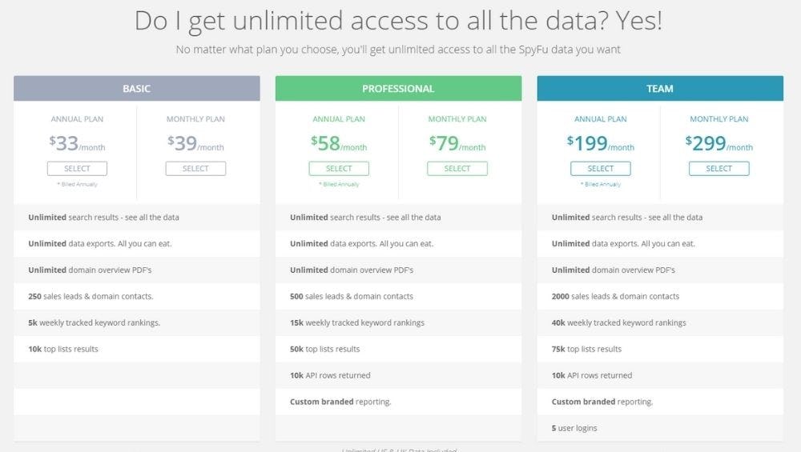801x452 pixels.
Task: Pick the Team annual plan SELECT button
Action: 601,169
